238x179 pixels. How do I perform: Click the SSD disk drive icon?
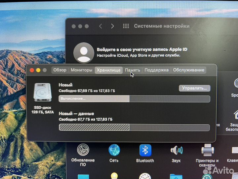pos(43,92)
